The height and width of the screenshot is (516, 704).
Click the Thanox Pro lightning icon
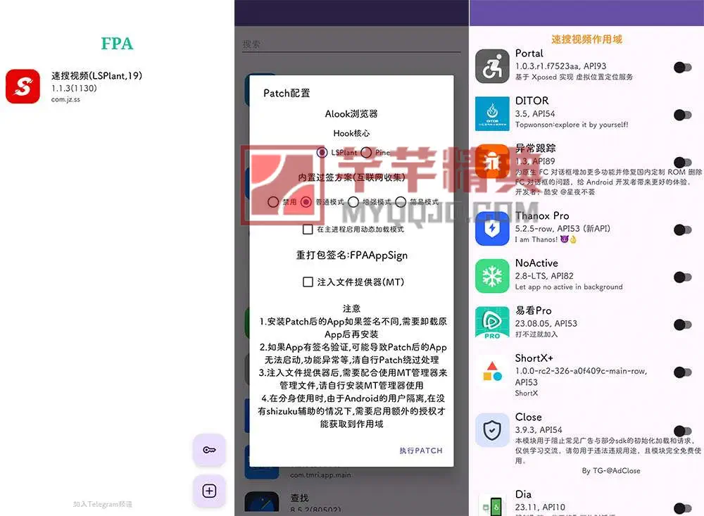pos(492,229)
